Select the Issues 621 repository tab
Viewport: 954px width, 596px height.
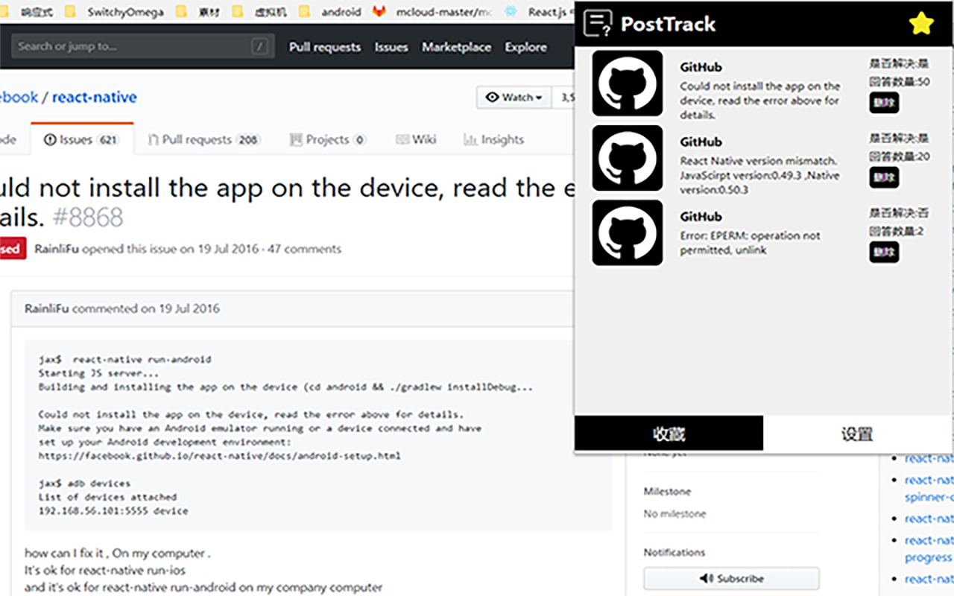tap(82, 139)
